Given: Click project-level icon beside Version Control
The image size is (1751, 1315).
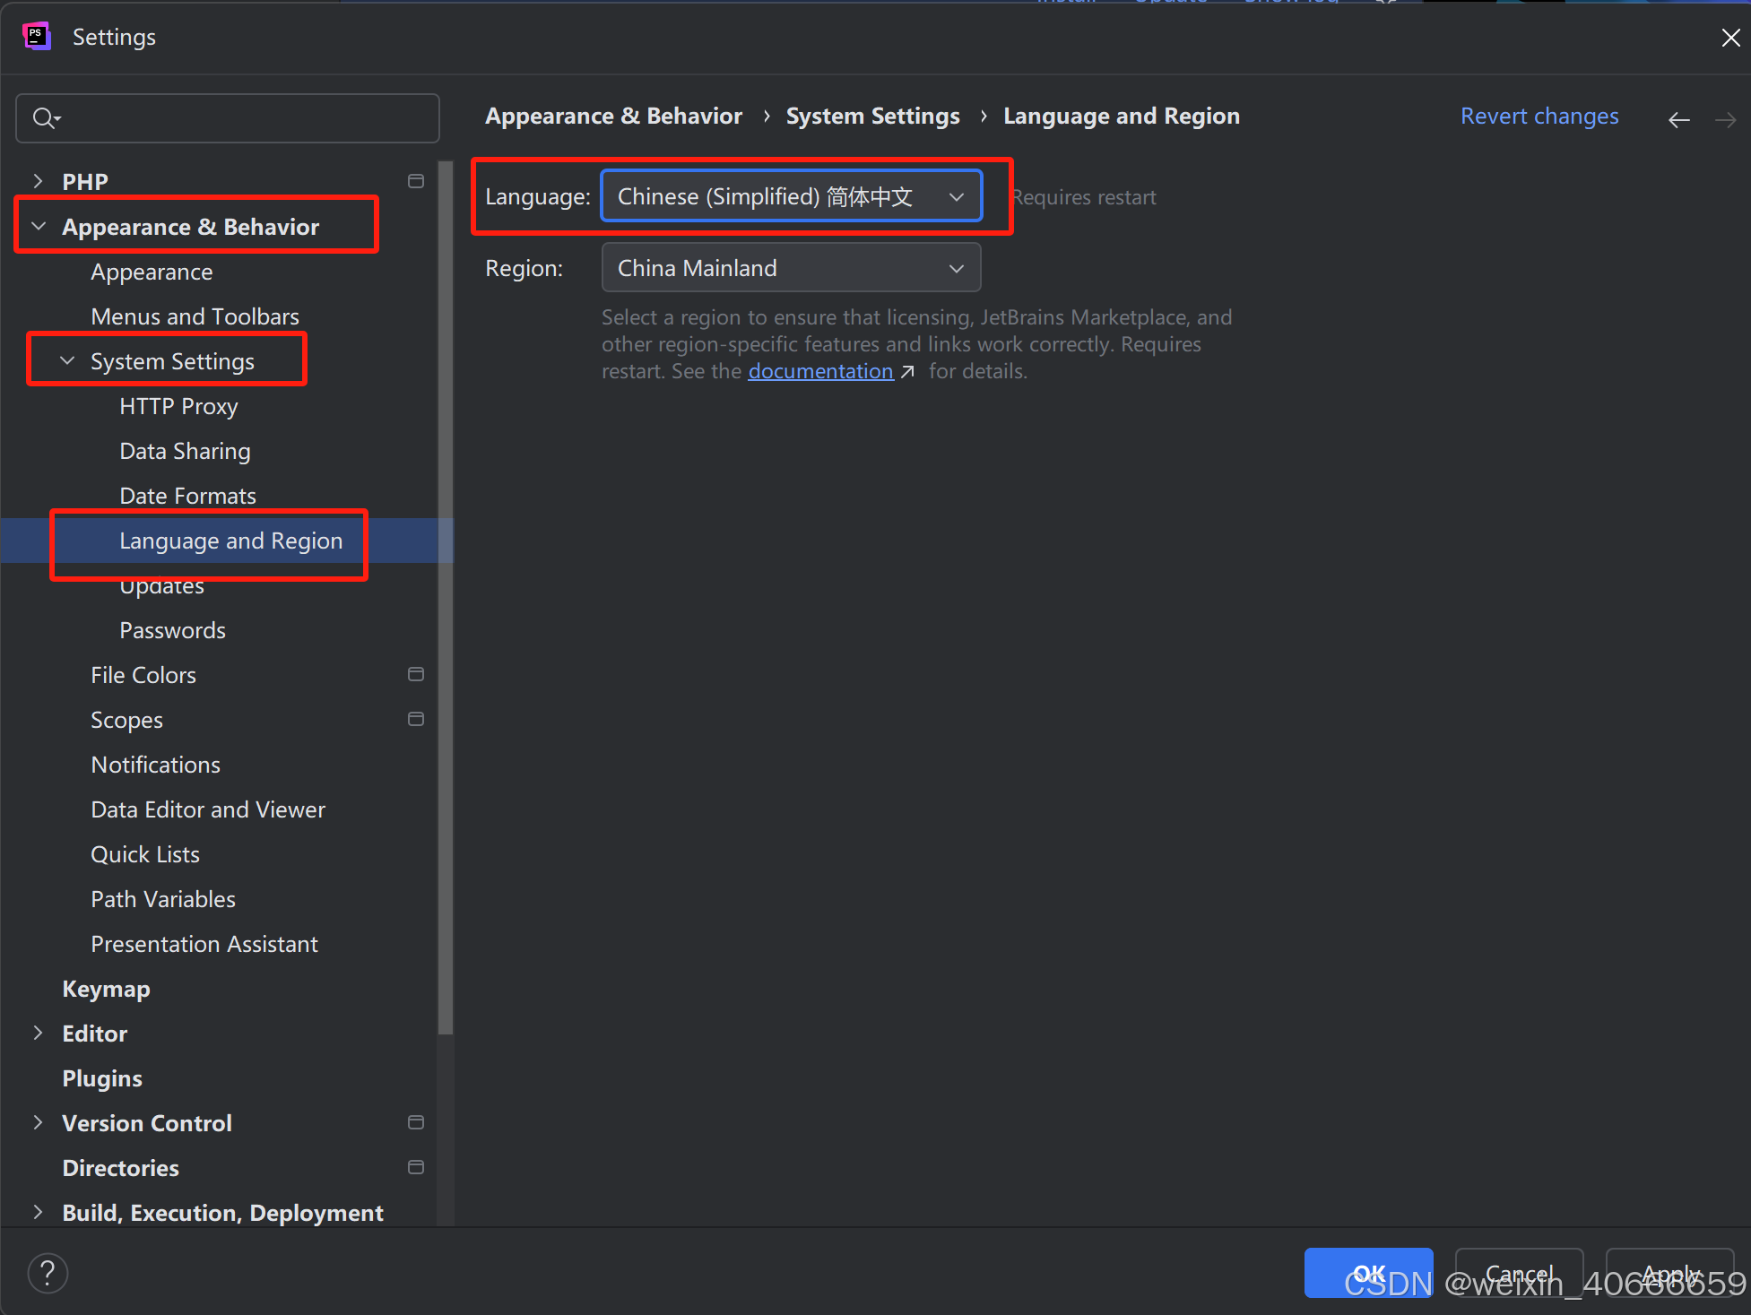Looking at the screenshot, I should click(x=415, y=1122).
